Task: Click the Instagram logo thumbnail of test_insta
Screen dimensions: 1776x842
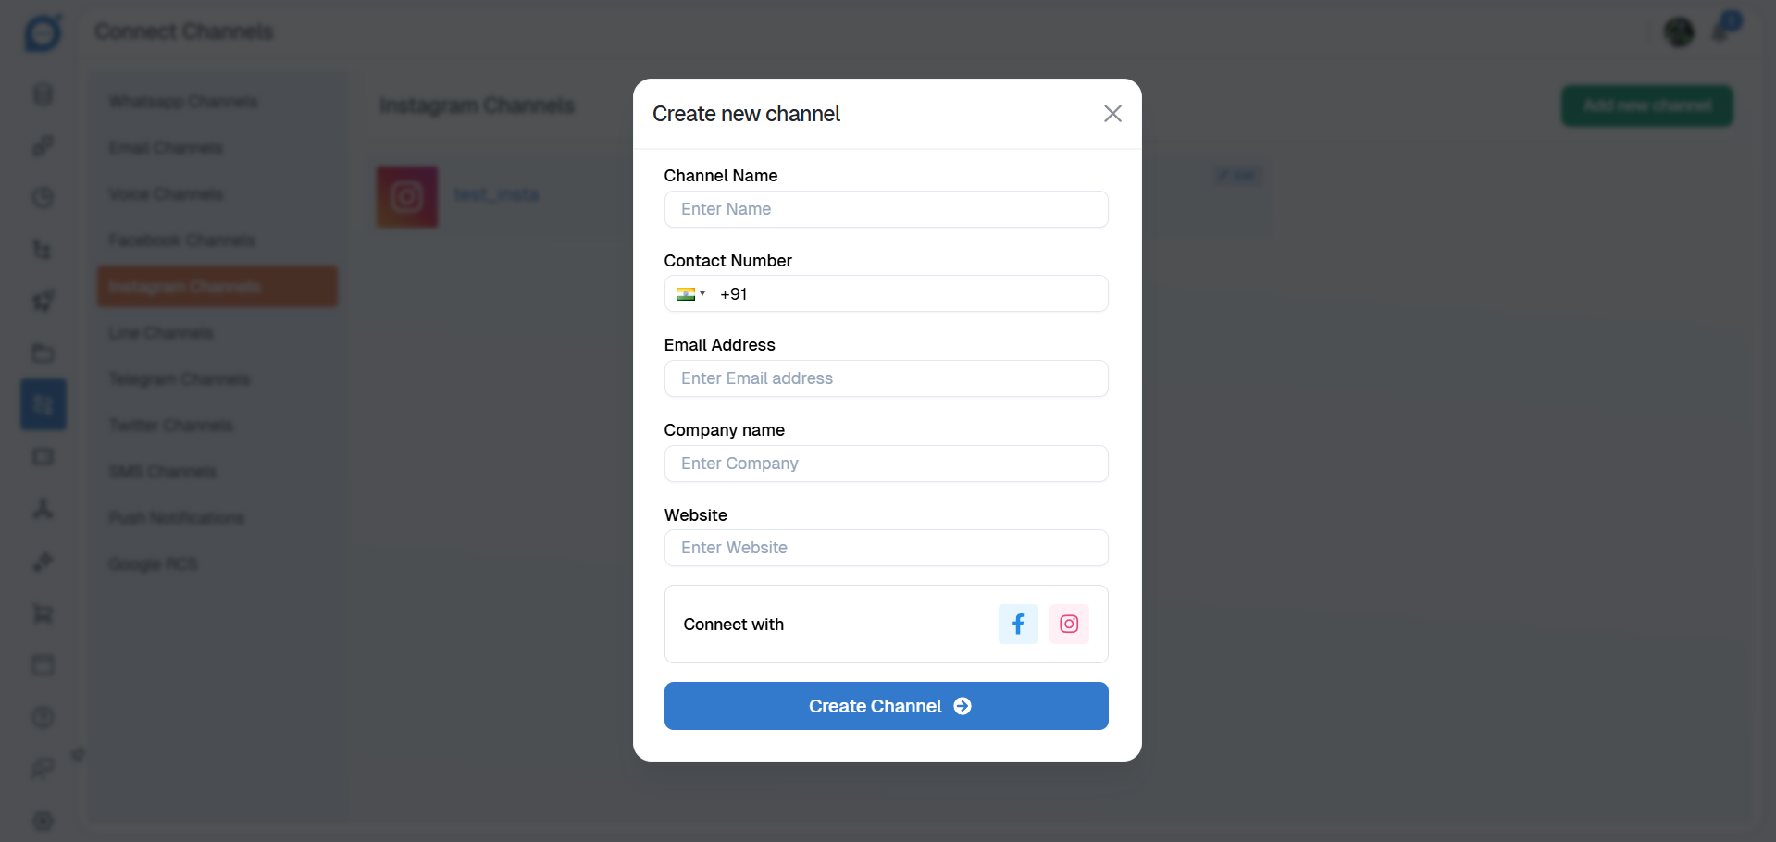Action: [407, 197]
